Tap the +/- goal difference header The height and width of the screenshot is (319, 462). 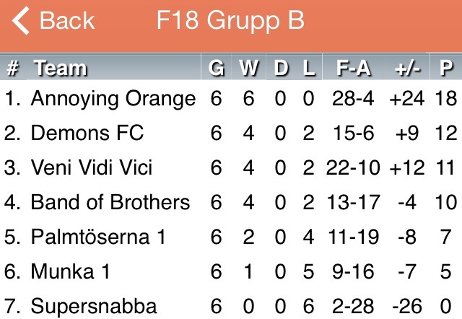point(407,68)
